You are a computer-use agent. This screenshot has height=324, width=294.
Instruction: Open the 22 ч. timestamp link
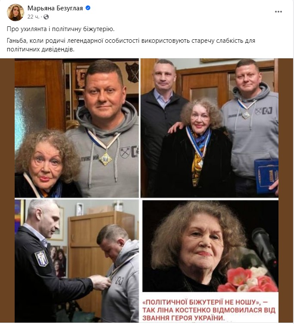(x=33, y=17)
